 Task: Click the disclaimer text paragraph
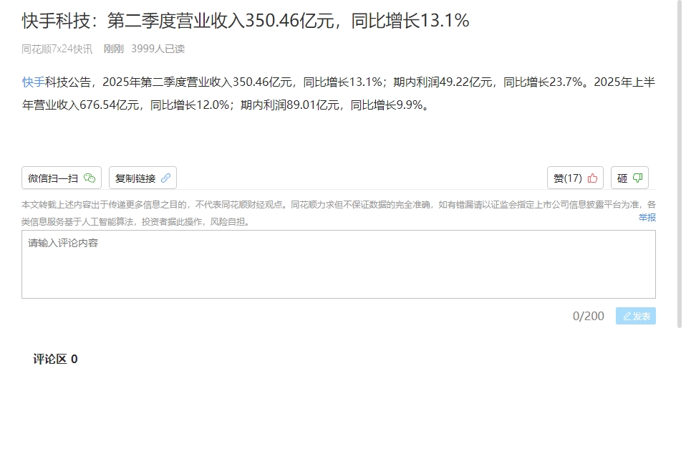click(339, 213)
